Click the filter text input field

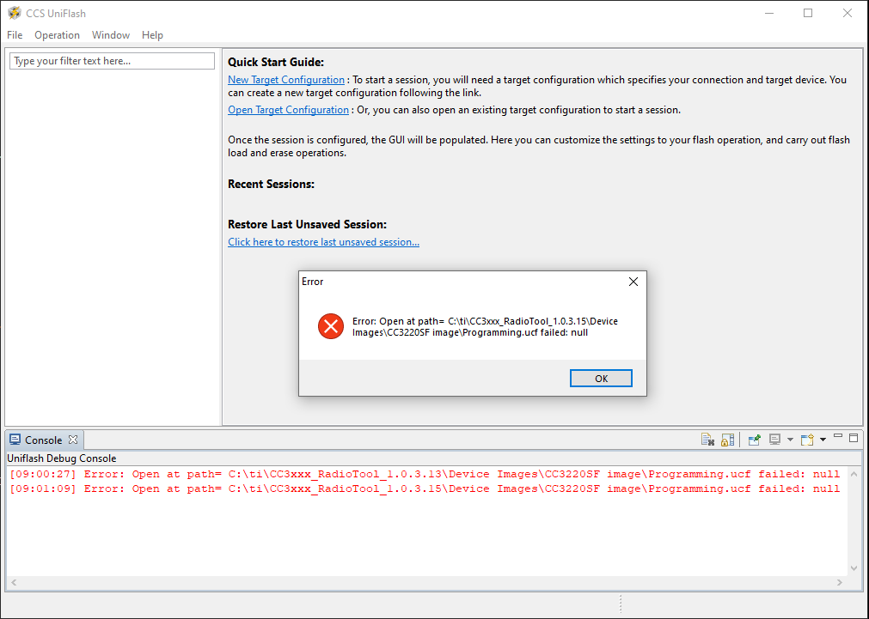tap(112, 61)
